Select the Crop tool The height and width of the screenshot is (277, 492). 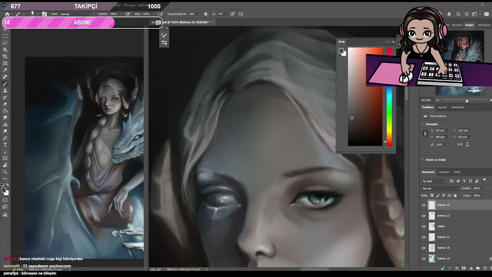tap(5, 57)
